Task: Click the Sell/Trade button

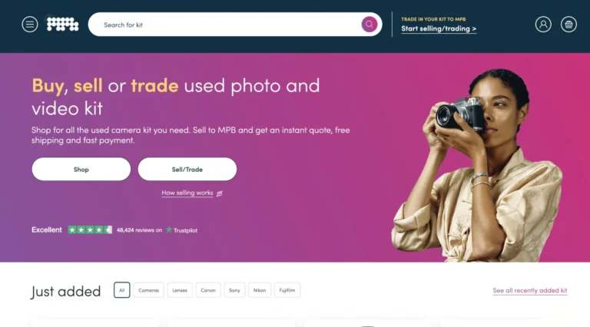Action: click(x=187, y=169)
